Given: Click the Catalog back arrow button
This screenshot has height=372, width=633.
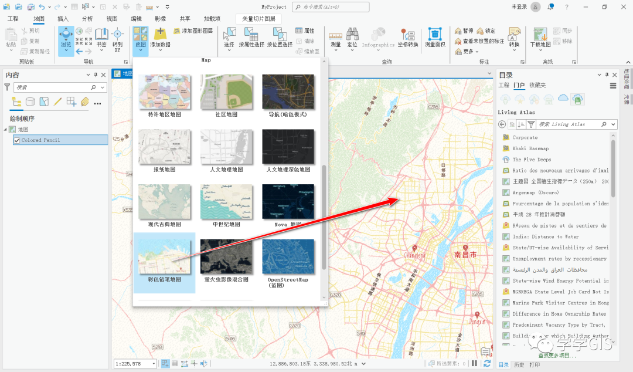Looking at the screenshot, I should (502, 124).
